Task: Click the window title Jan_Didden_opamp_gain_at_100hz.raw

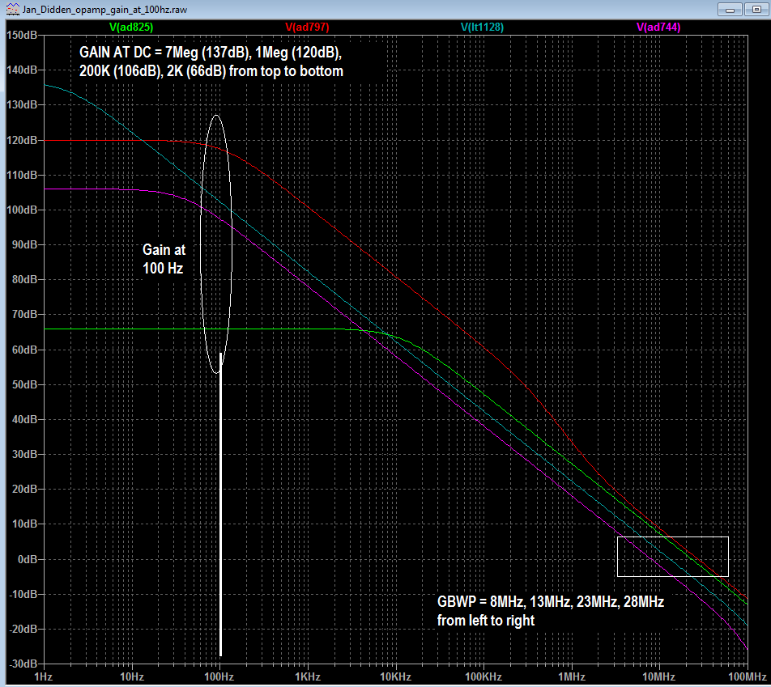Action: pyautogui.click(x=104, y=10)
